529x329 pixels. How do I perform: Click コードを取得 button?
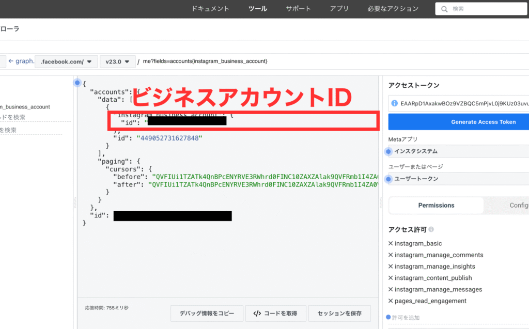pyautogui.click(x=276, y=313)
